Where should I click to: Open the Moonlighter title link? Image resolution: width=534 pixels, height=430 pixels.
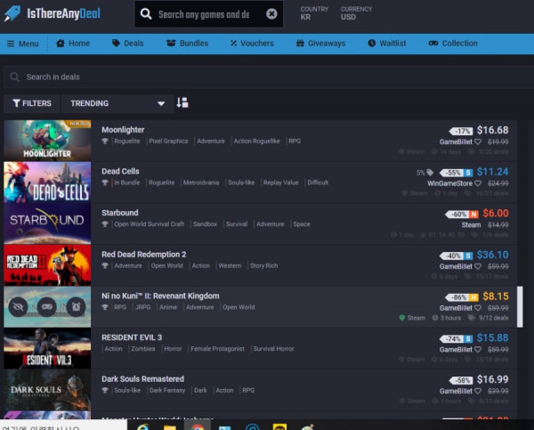[123, 130]
